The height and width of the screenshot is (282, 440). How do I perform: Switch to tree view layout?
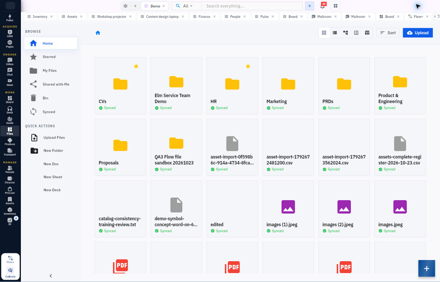345,33
